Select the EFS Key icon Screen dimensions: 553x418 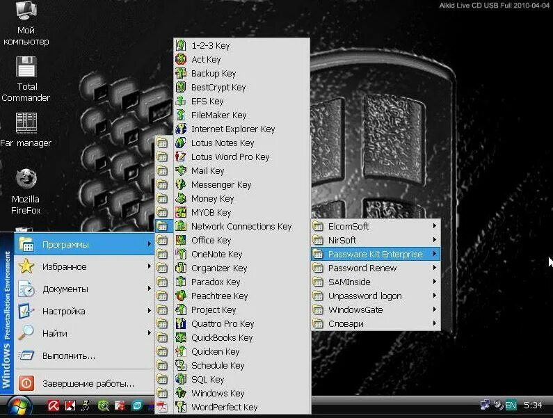[x=181, y=101]
